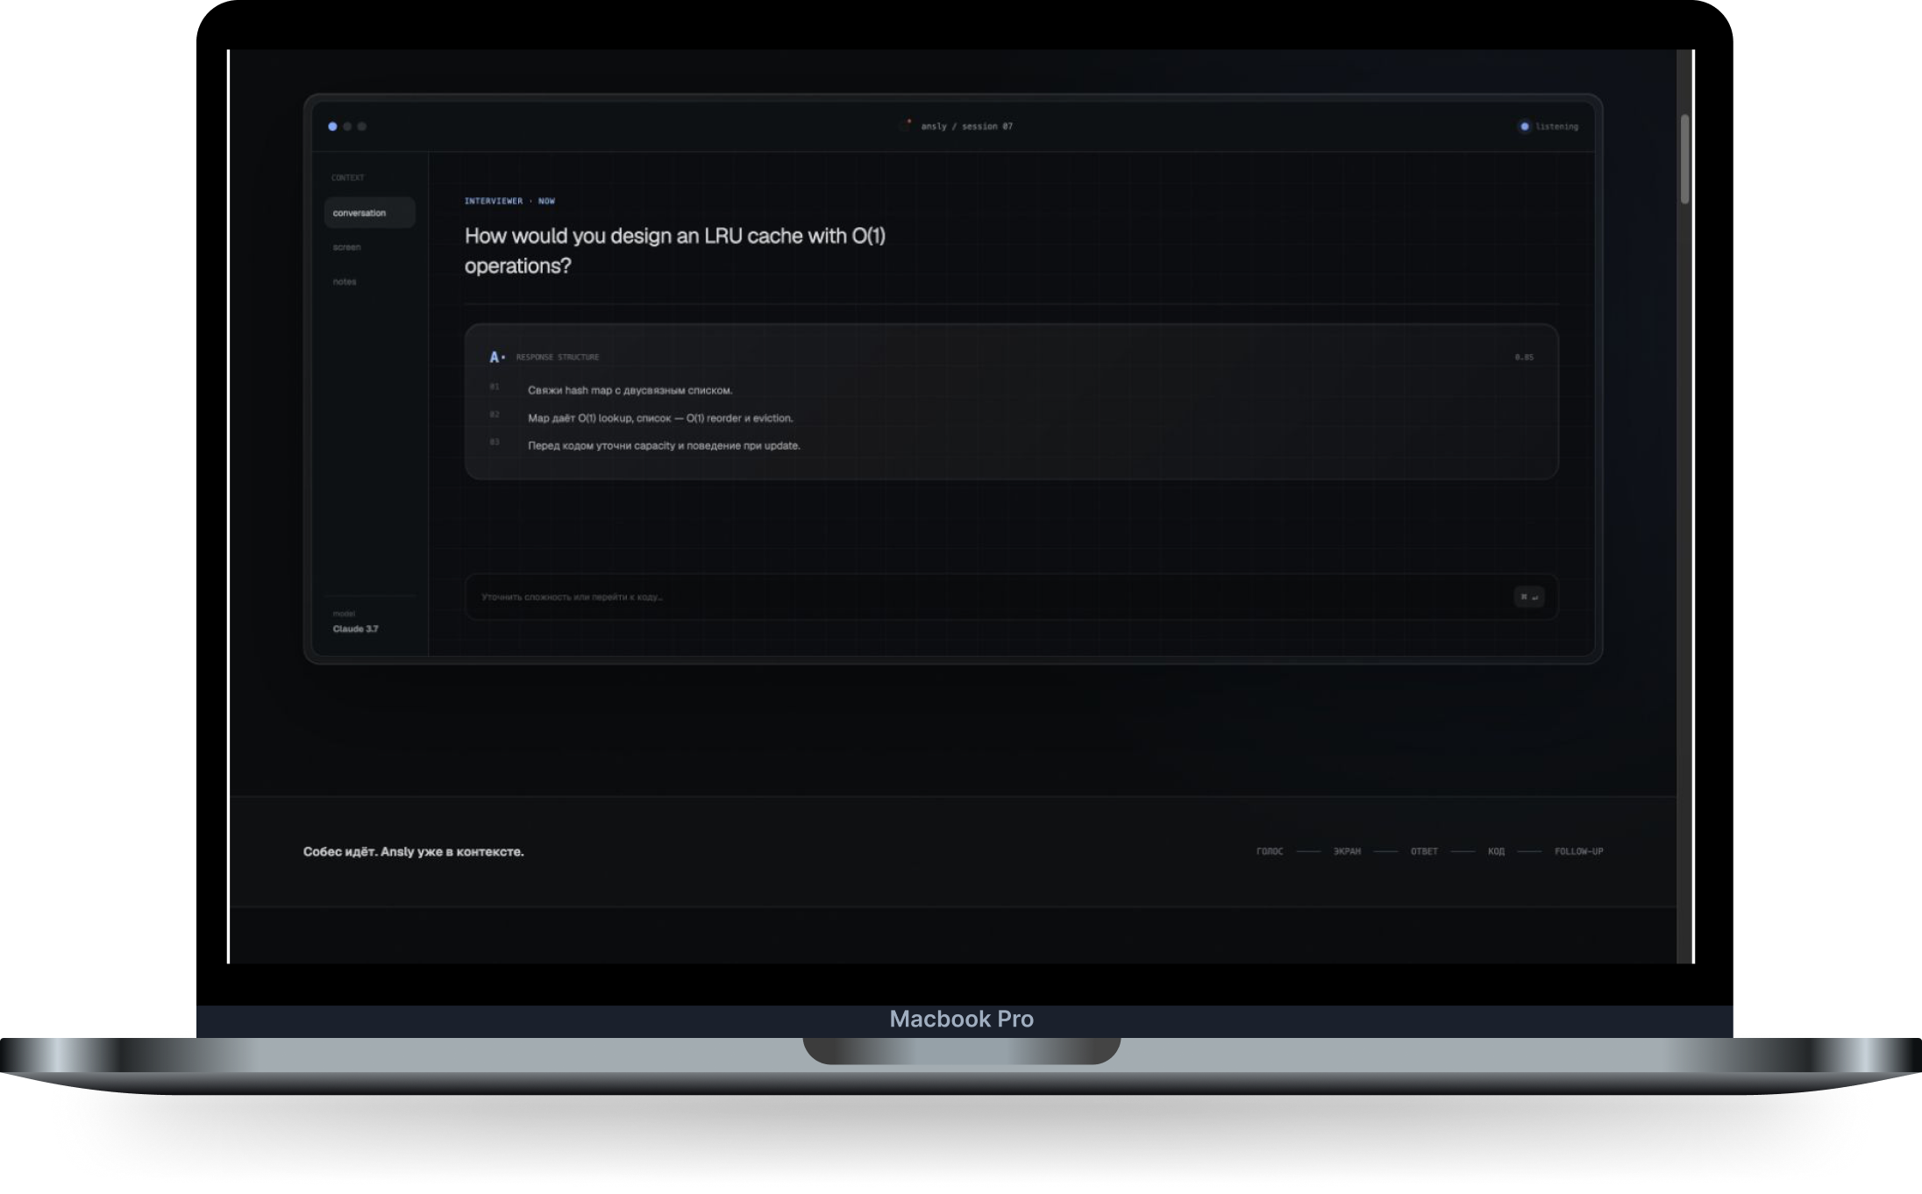
Task: Select line "Map даёт O(1) lookup..."
Action: click(660, 418)
